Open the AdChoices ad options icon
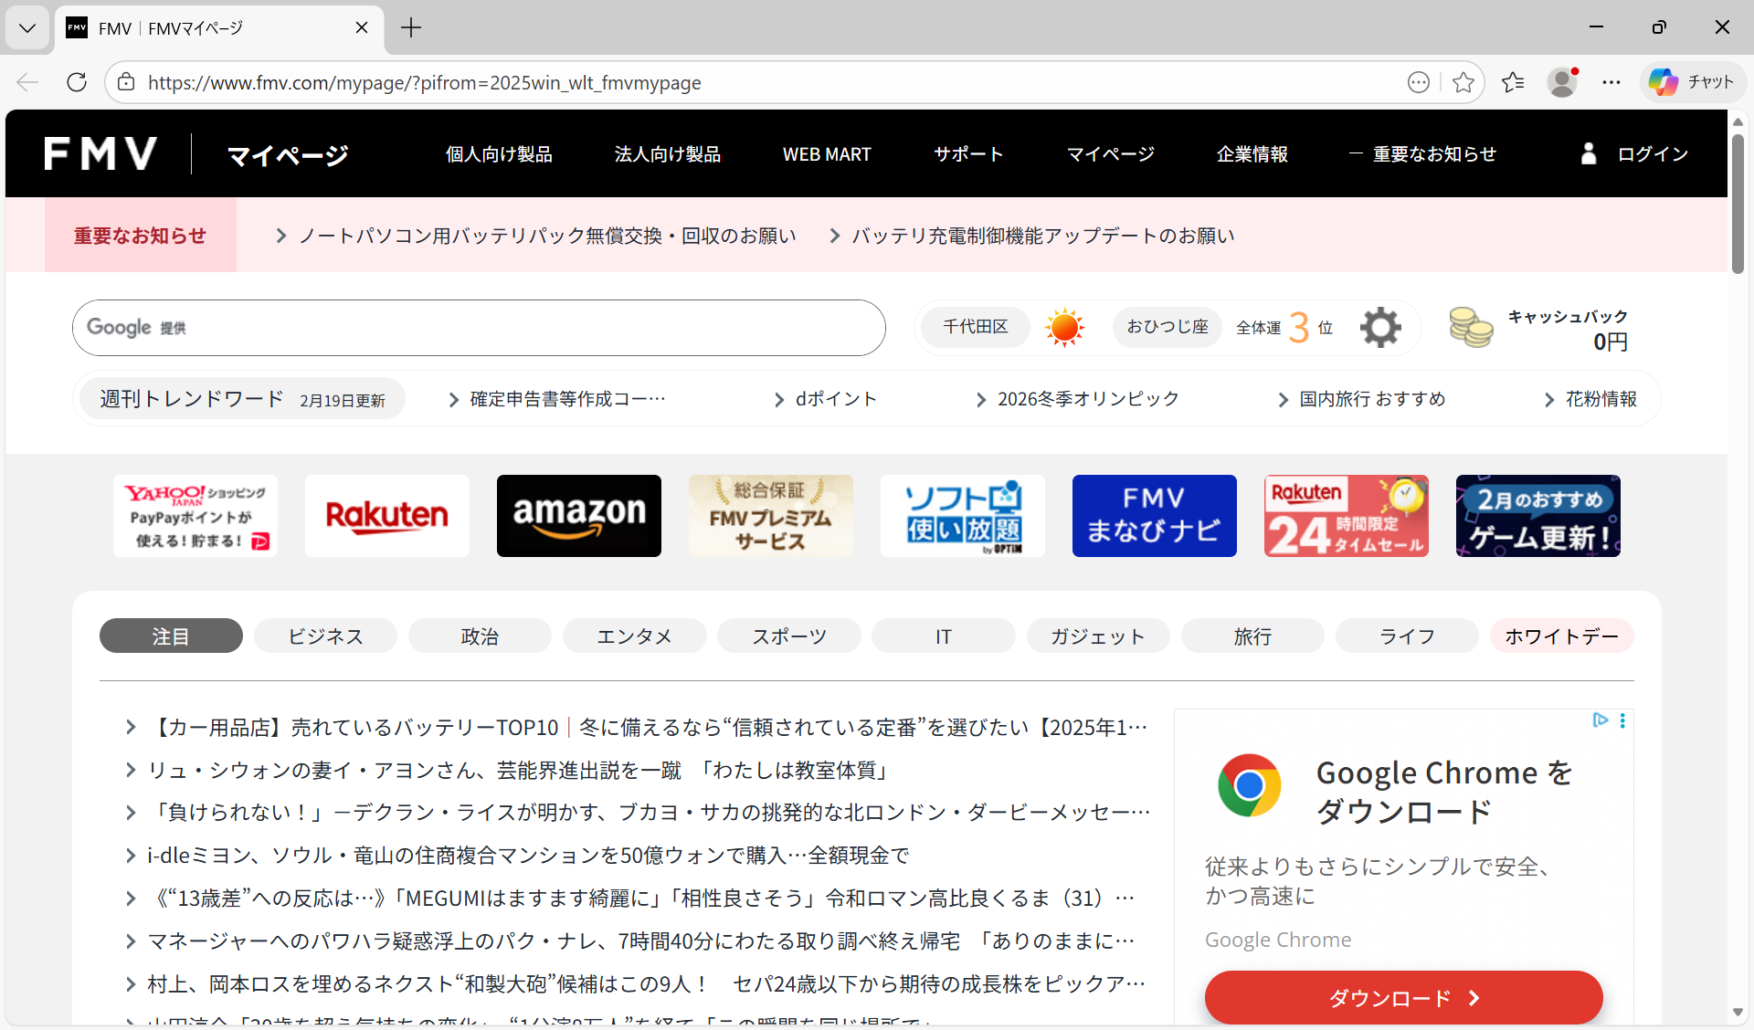 point(1600,720)
